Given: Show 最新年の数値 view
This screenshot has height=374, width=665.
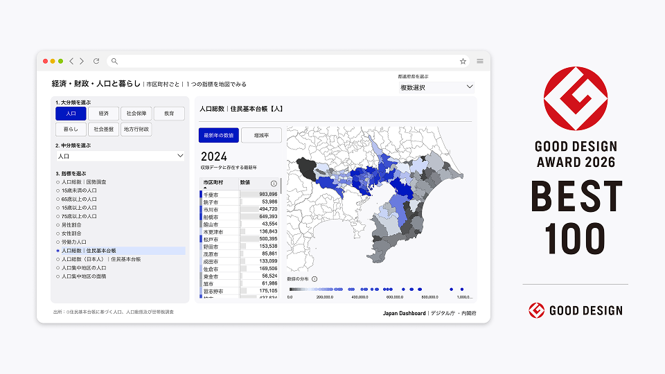Looking at the screenshot, I should coord(219,135).
